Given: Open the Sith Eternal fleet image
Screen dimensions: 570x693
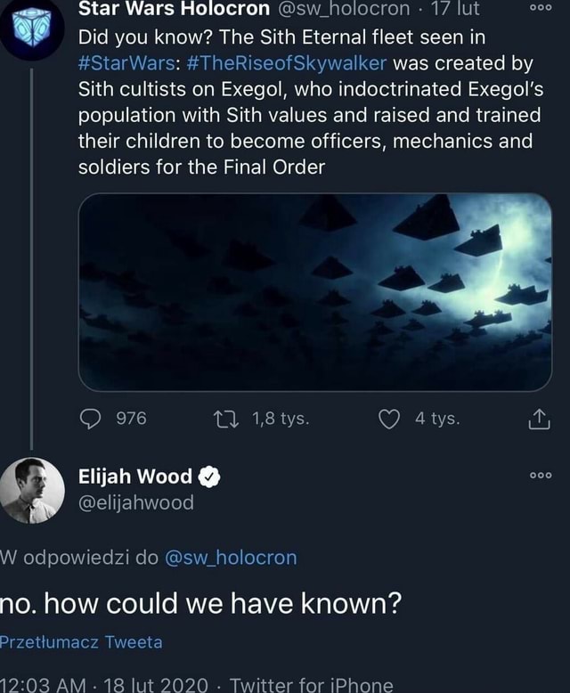Looking at the screenshot, I should [x=315, y=292].
